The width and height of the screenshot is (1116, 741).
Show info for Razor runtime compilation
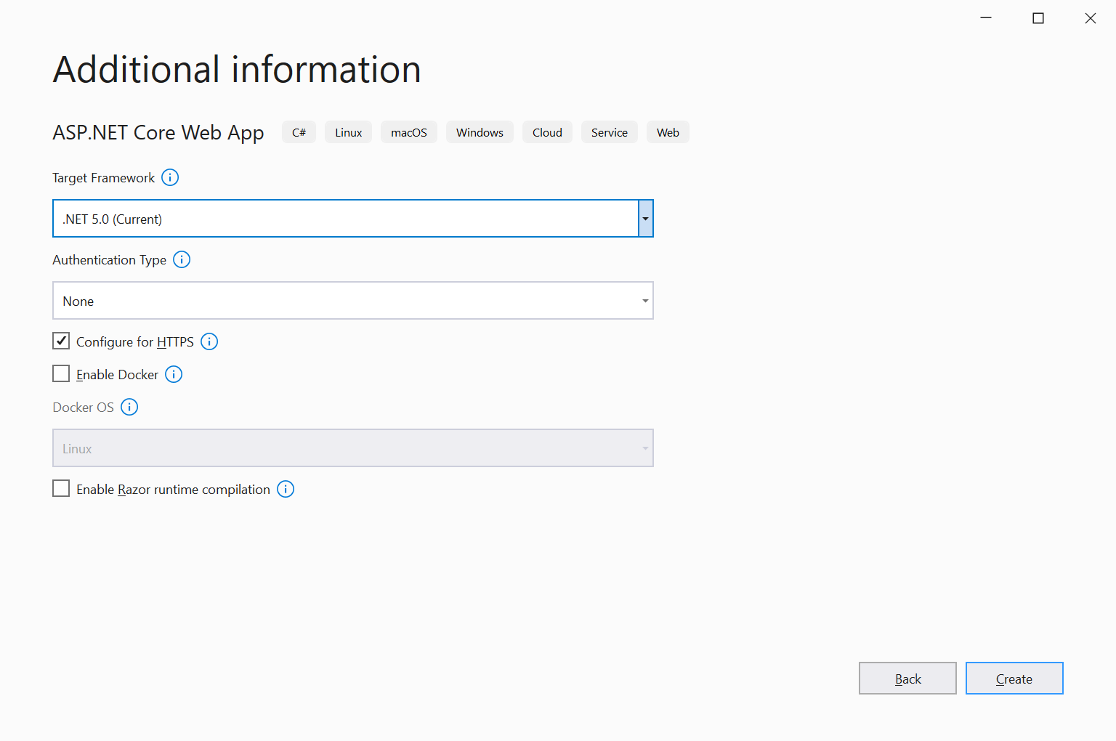coord(286,490)
